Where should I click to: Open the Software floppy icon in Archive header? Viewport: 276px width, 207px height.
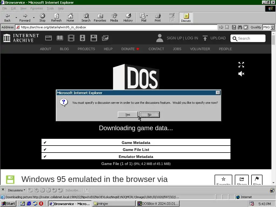pos(94,38)
